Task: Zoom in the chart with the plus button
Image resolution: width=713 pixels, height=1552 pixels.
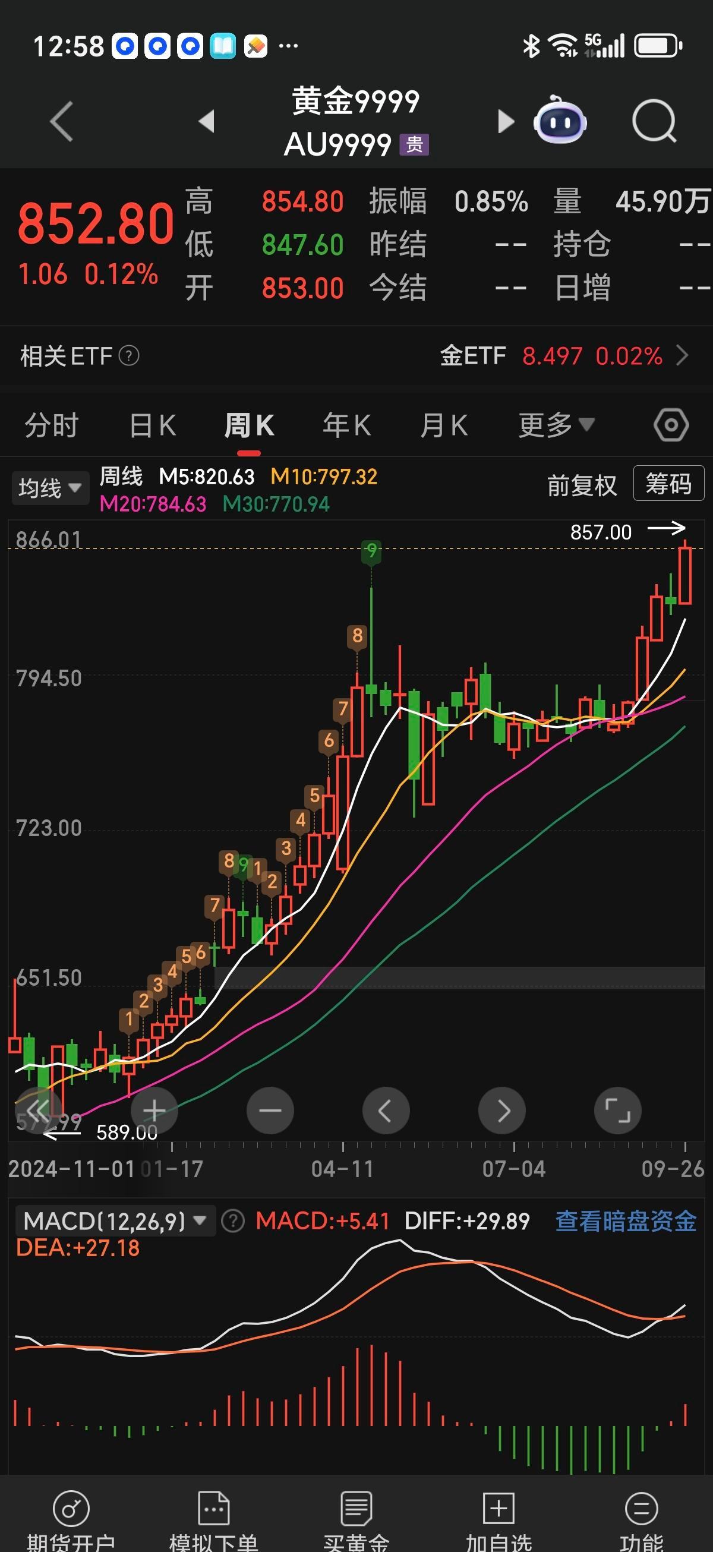Action: click(154, 1110)
